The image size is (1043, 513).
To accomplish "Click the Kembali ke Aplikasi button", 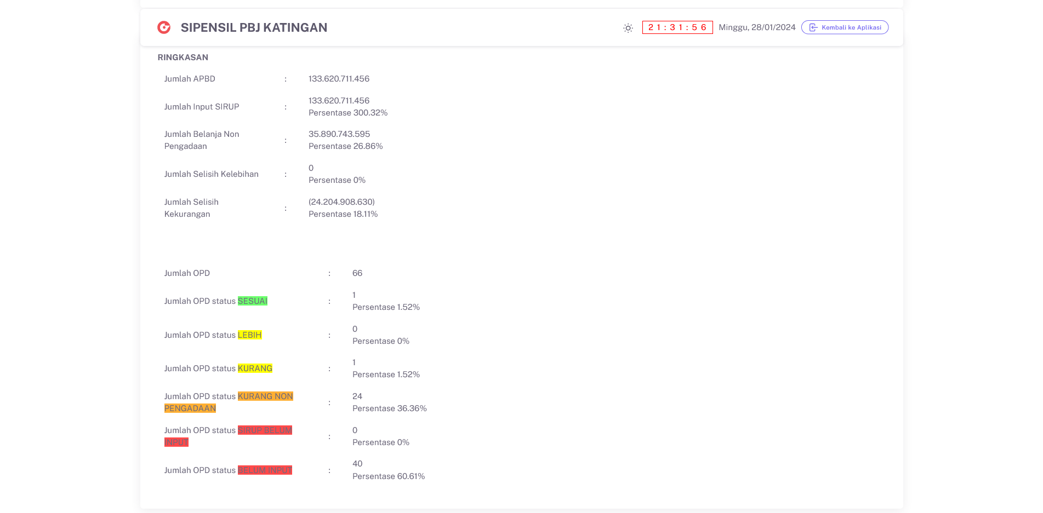I will coord(845,27).
